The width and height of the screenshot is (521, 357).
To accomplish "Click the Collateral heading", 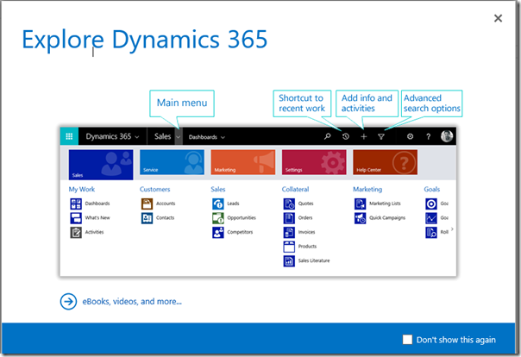I will coord(295,190).
